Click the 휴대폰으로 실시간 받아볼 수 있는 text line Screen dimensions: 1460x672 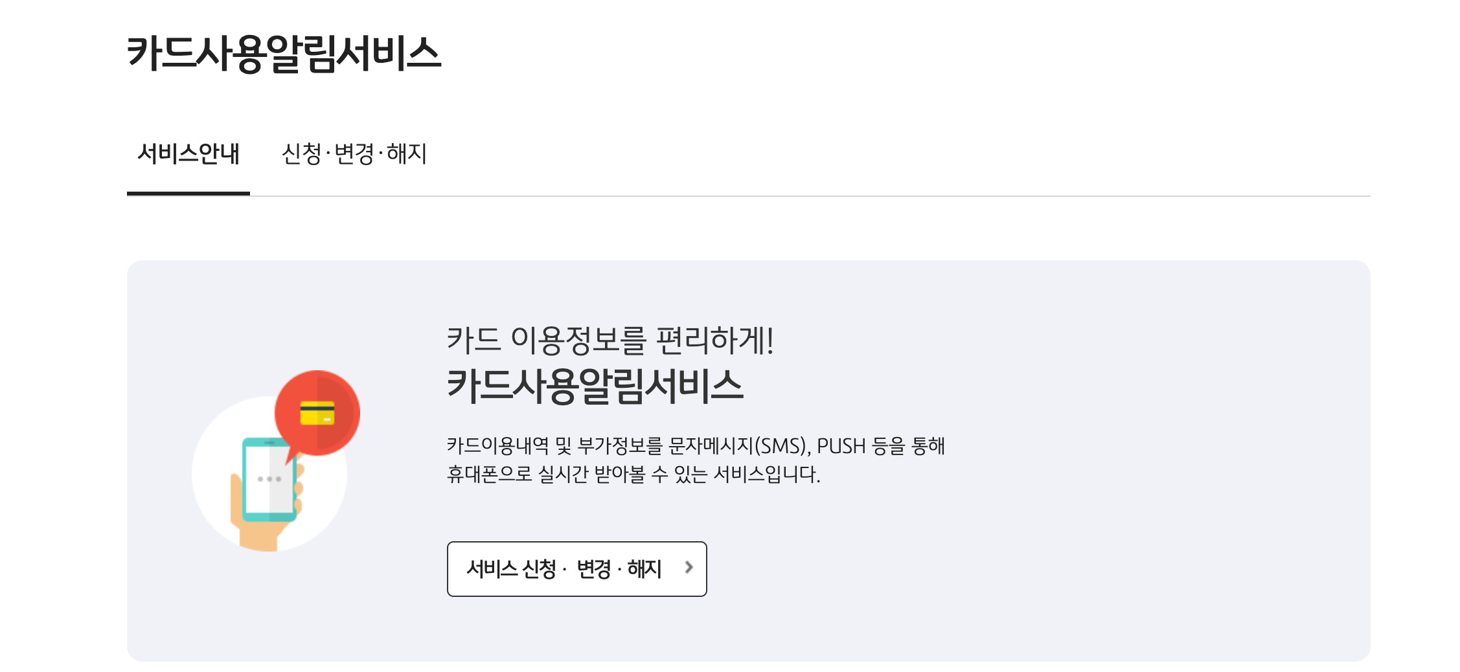tap(633, 474)
